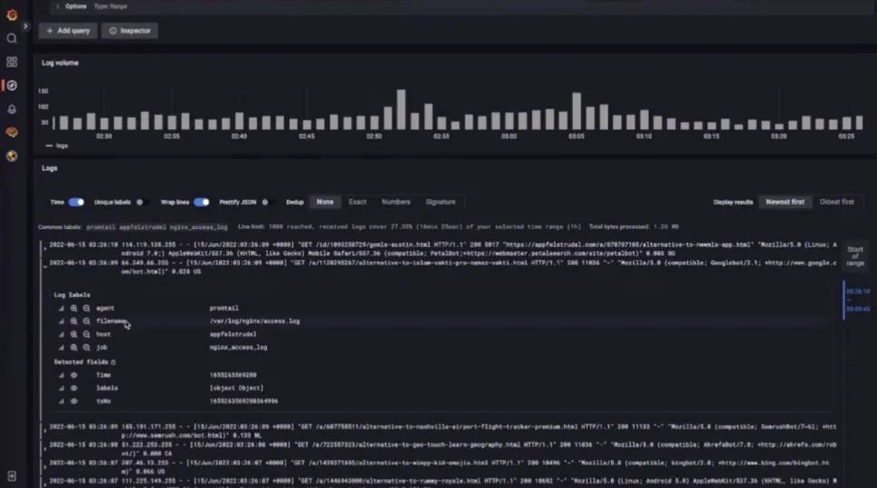Toggle the Time switch off
877x488 pixels.
[x=77, y=202]
